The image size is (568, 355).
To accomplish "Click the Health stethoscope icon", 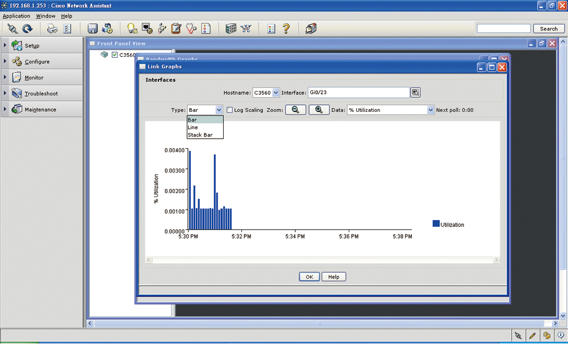I will point(191,28).
